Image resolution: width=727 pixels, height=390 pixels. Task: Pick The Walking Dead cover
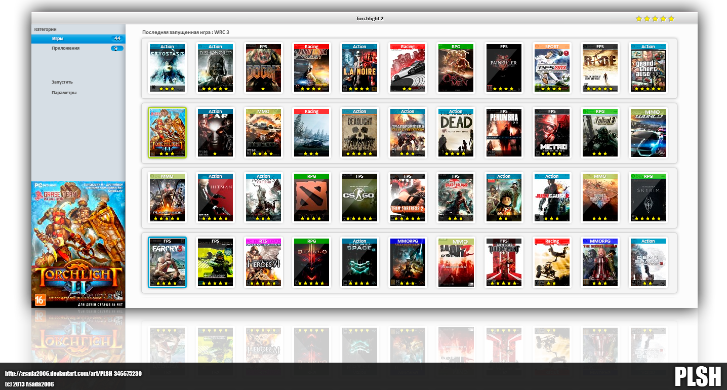point(456,133)
